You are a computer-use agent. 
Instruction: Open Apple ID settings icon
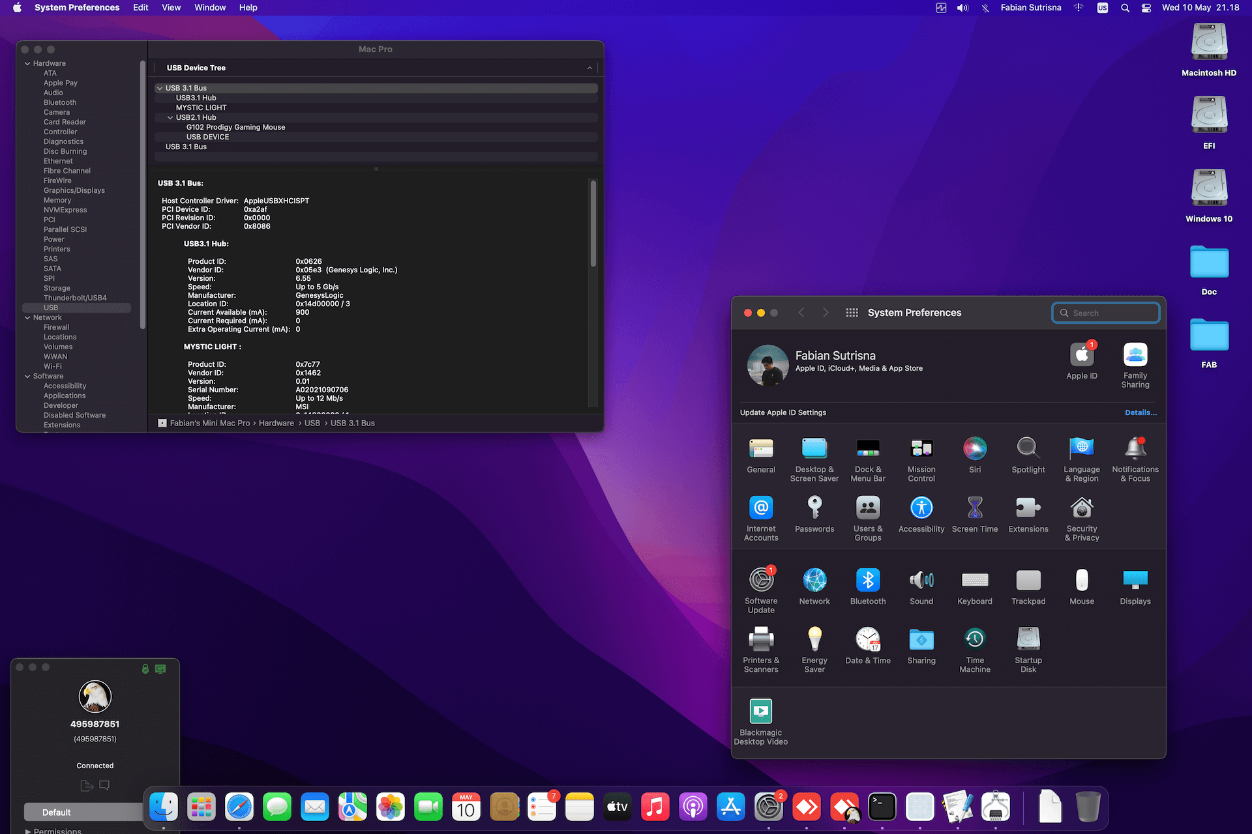click(1082, 361)
